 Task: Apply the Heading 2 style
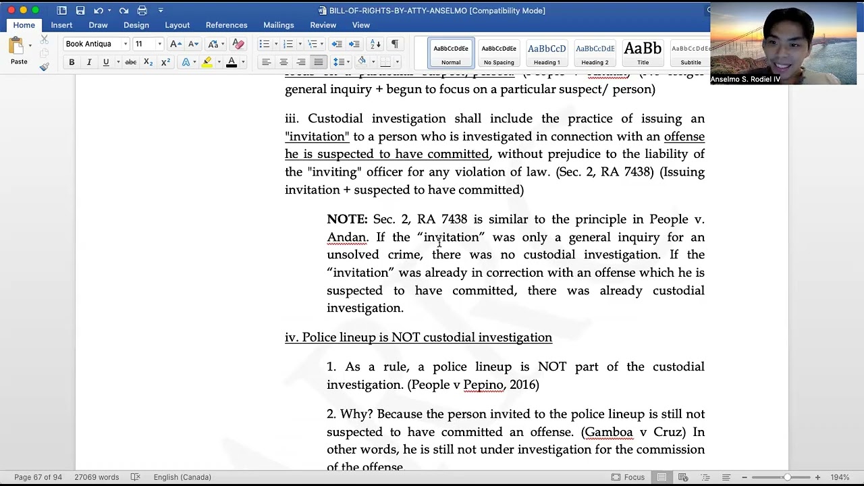tap(595, 53)
